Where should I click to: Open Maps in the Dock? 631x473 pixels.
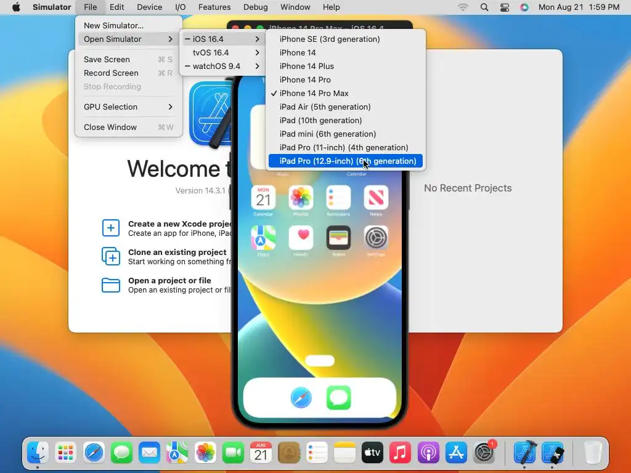(x=177, y=453)
